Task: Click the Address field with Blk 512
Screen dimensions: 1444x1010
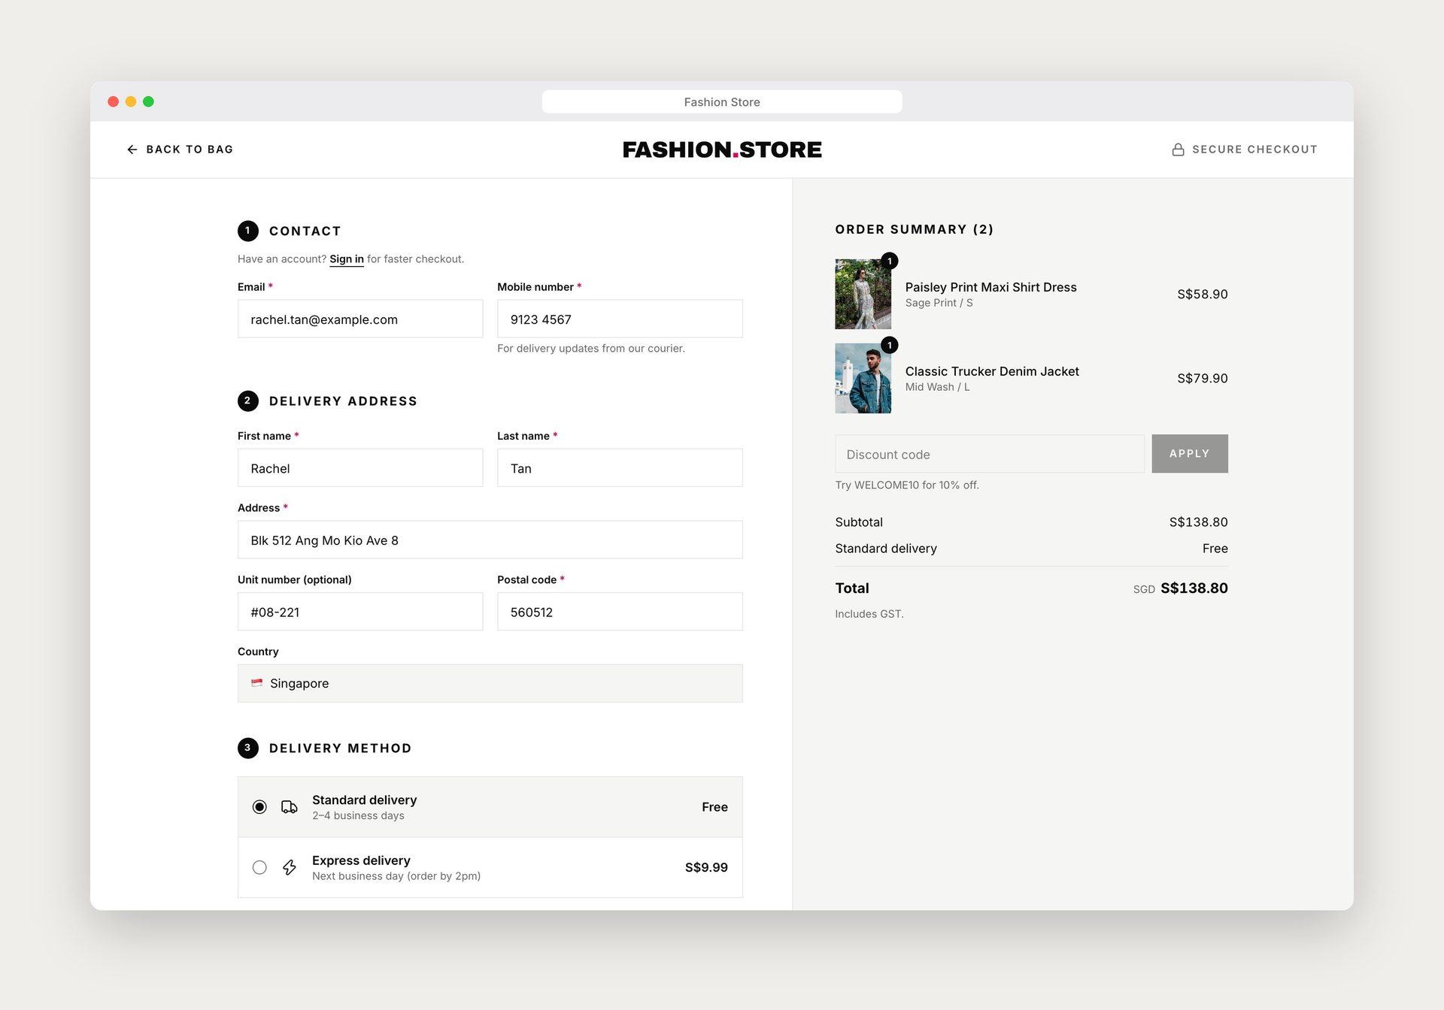Action: coord(490,540)
